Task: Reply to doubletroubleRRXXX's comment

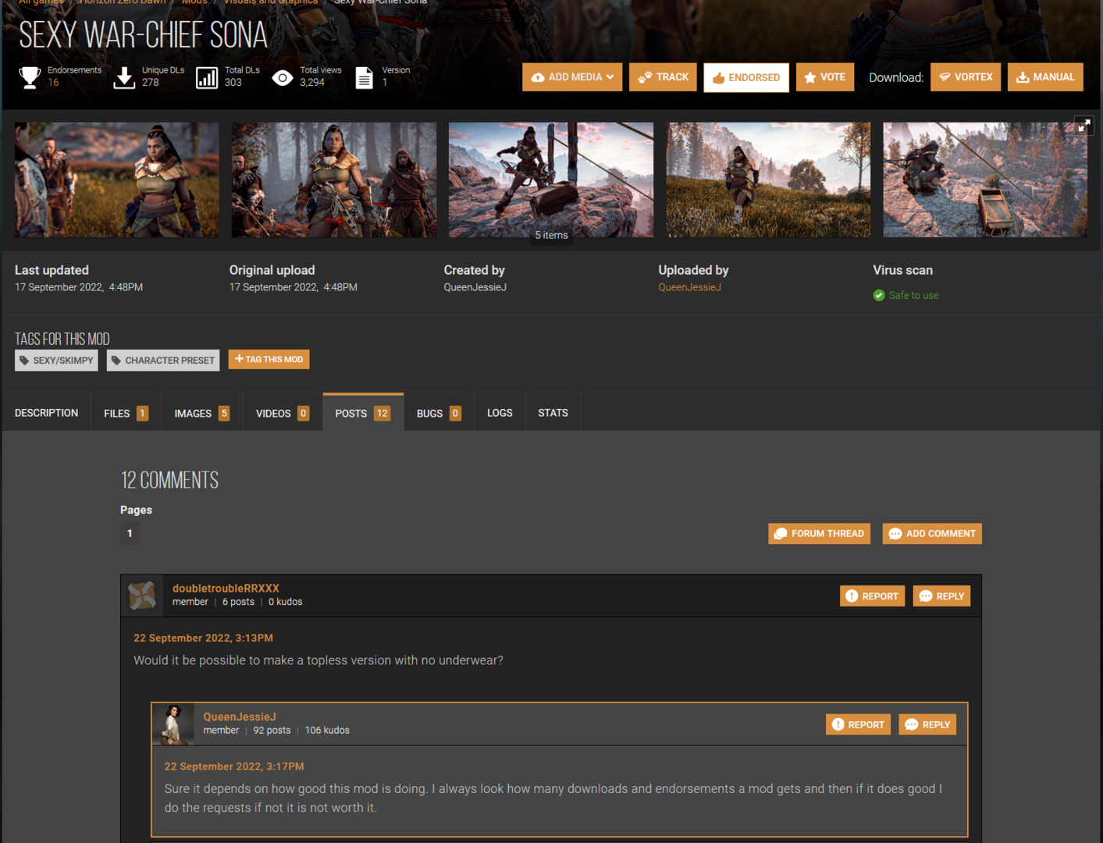Action: (941, 596)
